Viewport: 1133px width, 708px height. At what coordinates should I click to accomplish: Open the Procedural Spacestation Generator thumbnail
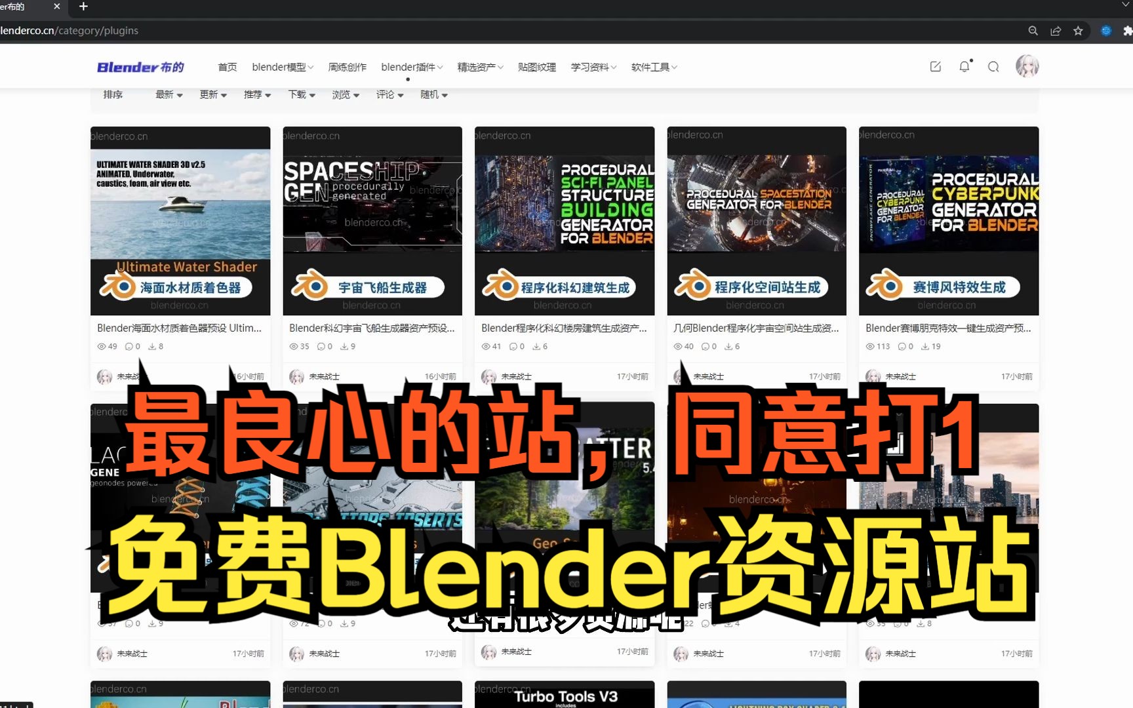coord(757,221)
